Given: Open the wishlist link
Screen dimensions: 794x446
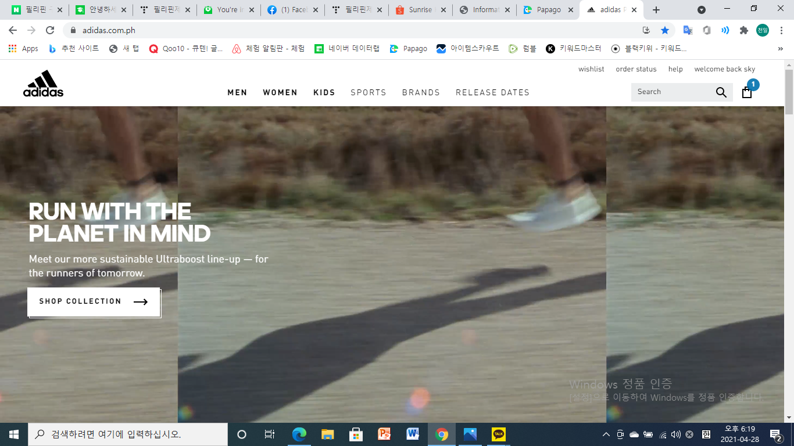Looking at the screenshot, I should [x=591, y=69].
